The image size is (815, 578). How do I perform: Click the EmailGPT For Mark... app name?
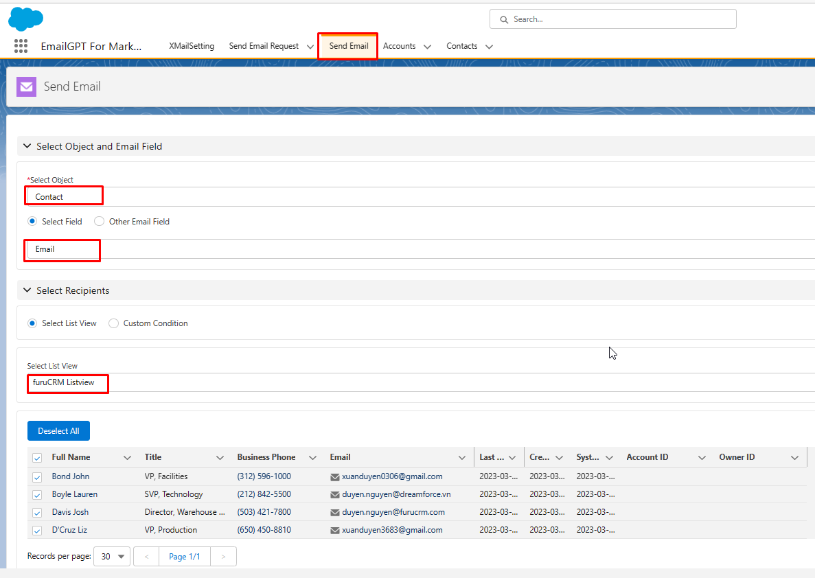(91, 46)
